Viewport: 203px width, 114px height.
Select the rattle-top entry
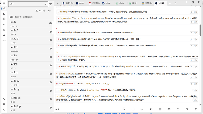click(x=31, y=108)
